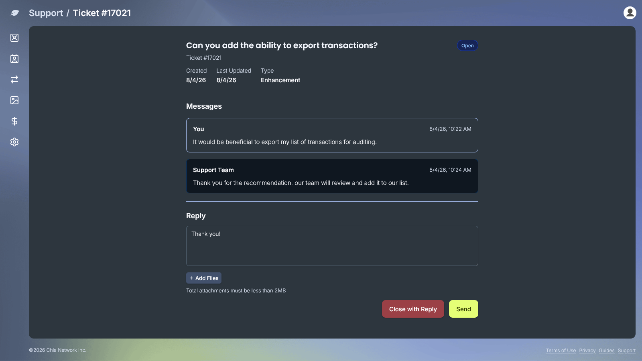Open the Guides footer link

(606, 351)
